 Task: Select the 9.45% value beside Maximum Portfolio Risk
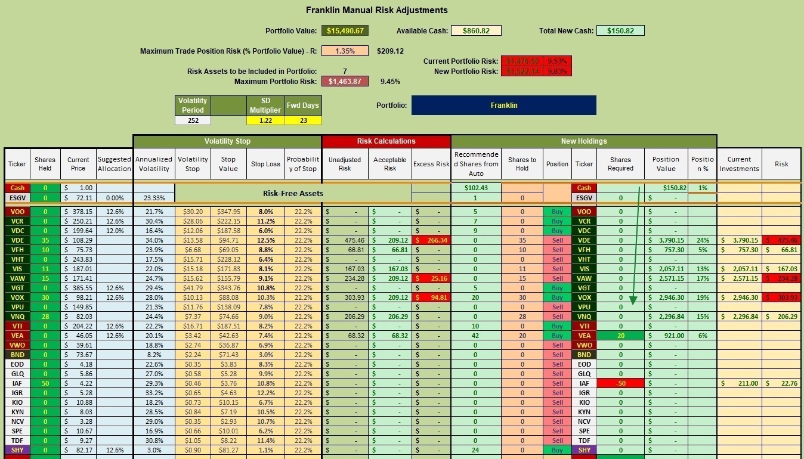[390, 82]
